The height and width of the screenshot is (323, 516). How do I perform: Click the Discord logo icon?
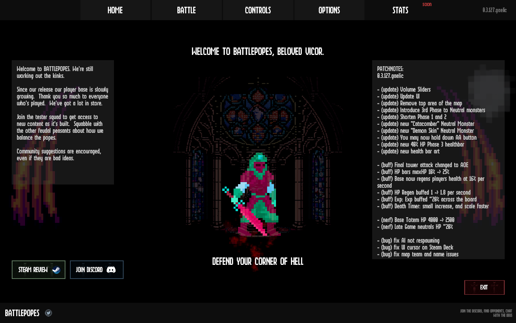point(111,270)
